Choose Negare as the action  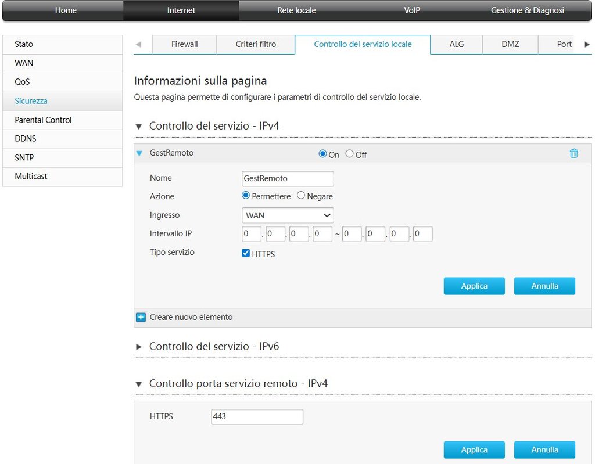click(301, 196)
